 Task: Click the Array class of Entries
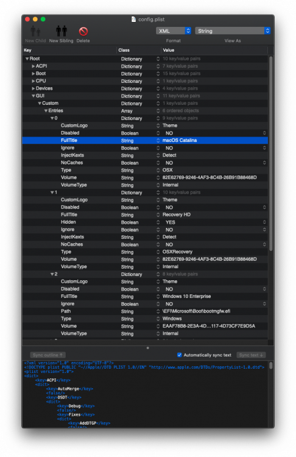pos(127,111)
